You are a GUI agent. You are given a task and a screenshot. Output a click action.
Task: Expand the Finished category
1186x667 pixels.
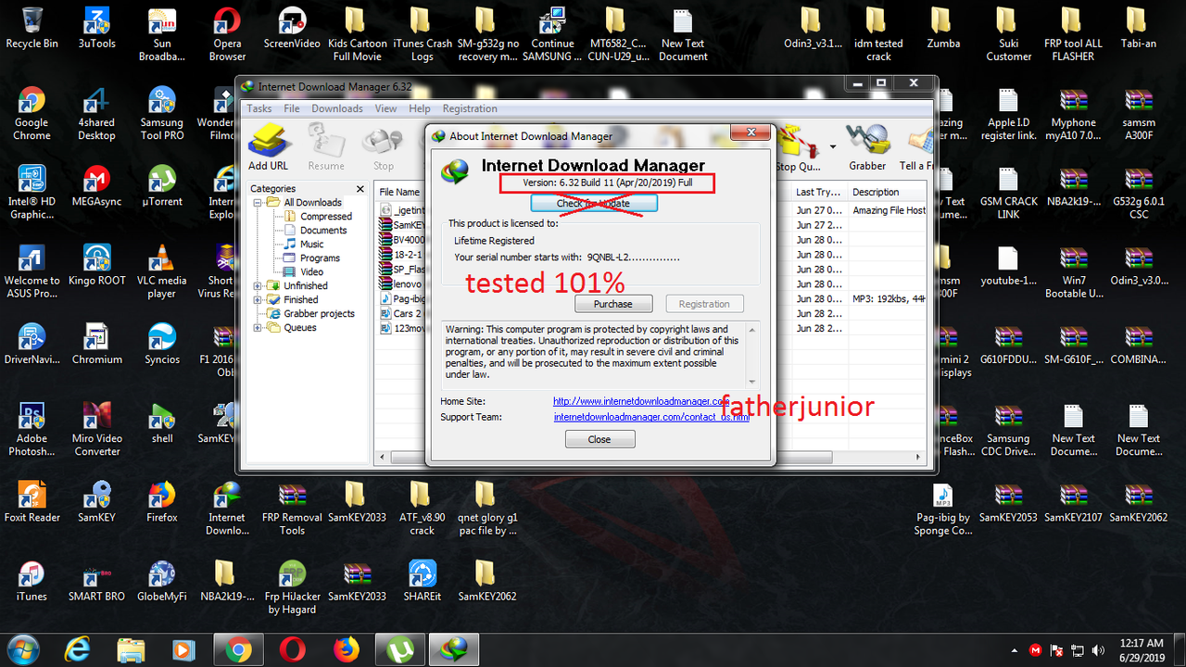point(258,300)
